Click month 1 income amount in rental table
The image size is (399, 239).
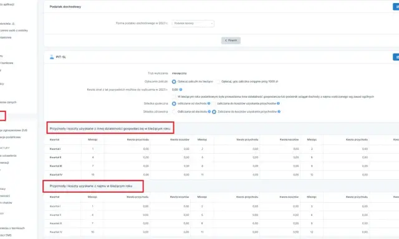pos(145,206)
